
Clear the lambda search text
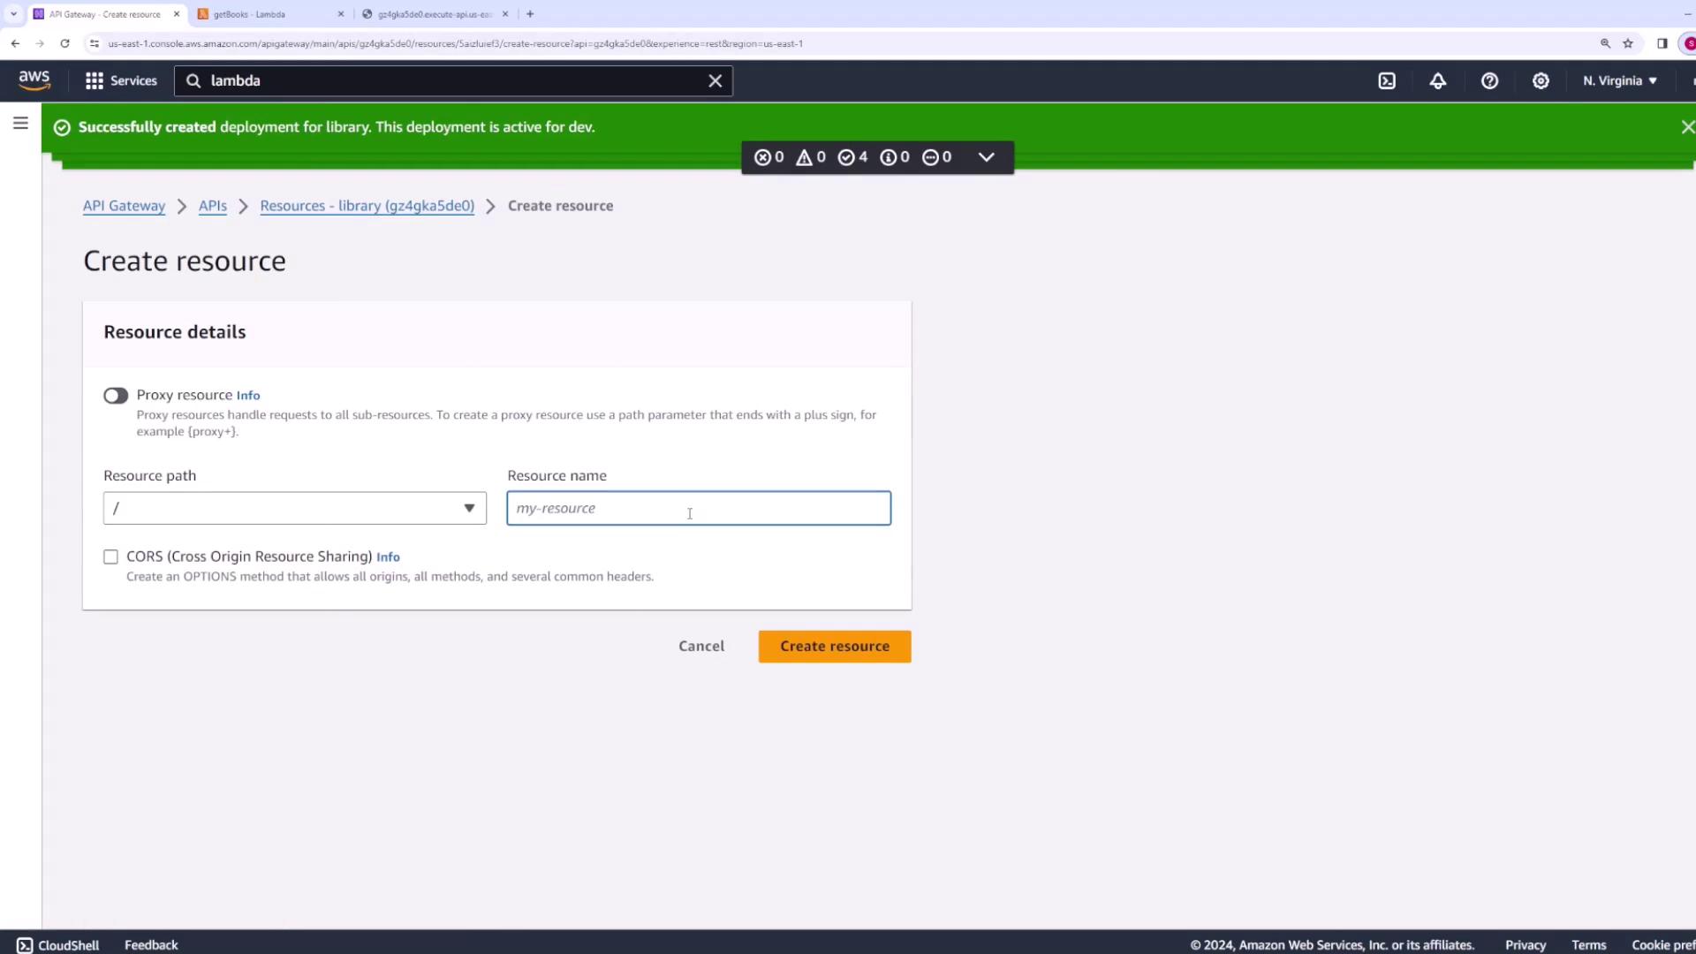(715, 80)
